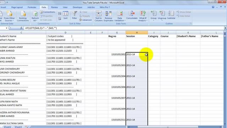Select cell SULTANA ARAFAT TANNI

click(x=23, y=91)
